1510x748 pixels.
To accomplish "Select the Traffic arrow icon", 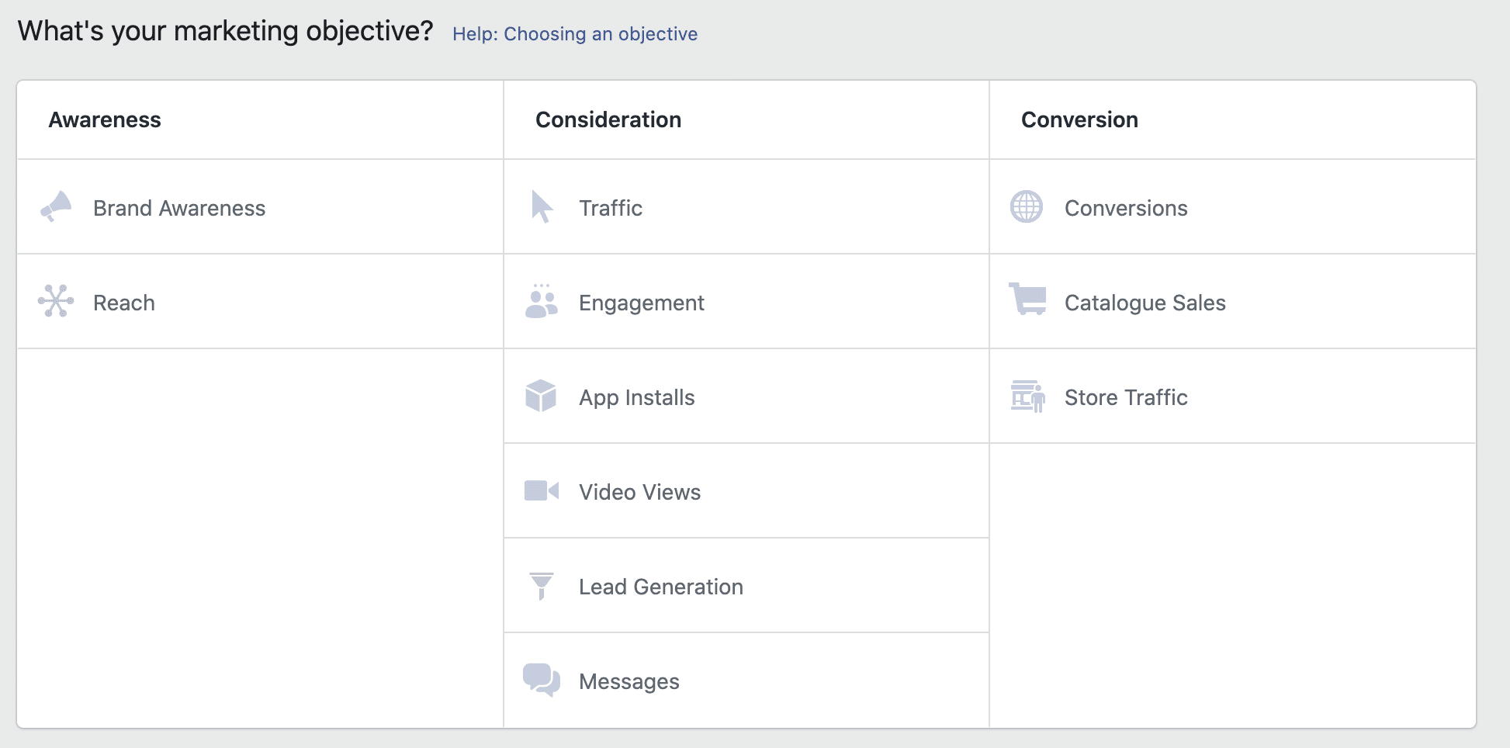I will click(x=542, y=207).
